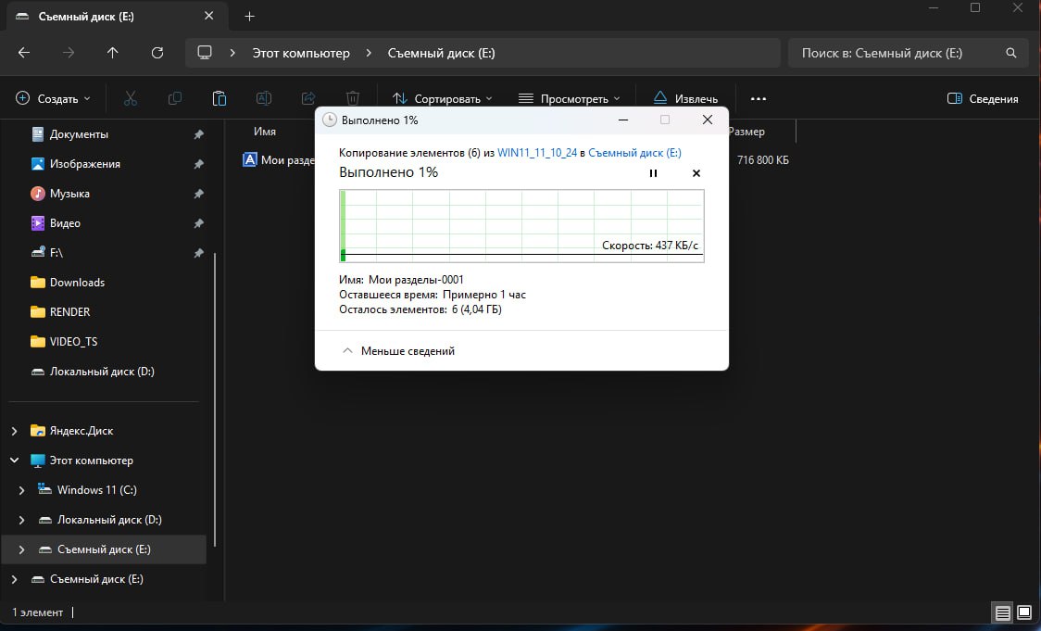Switch to details list view icon

(1002, 612)
